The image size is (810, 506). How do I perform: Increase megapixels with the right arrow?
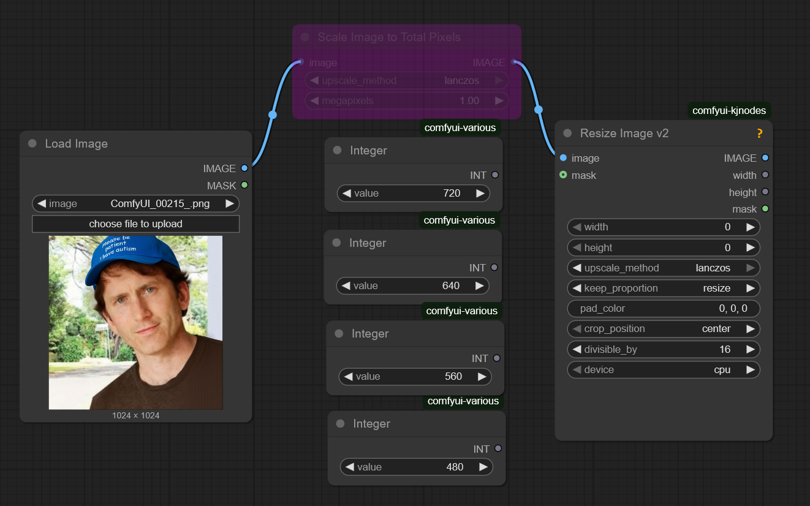[499, 100]
